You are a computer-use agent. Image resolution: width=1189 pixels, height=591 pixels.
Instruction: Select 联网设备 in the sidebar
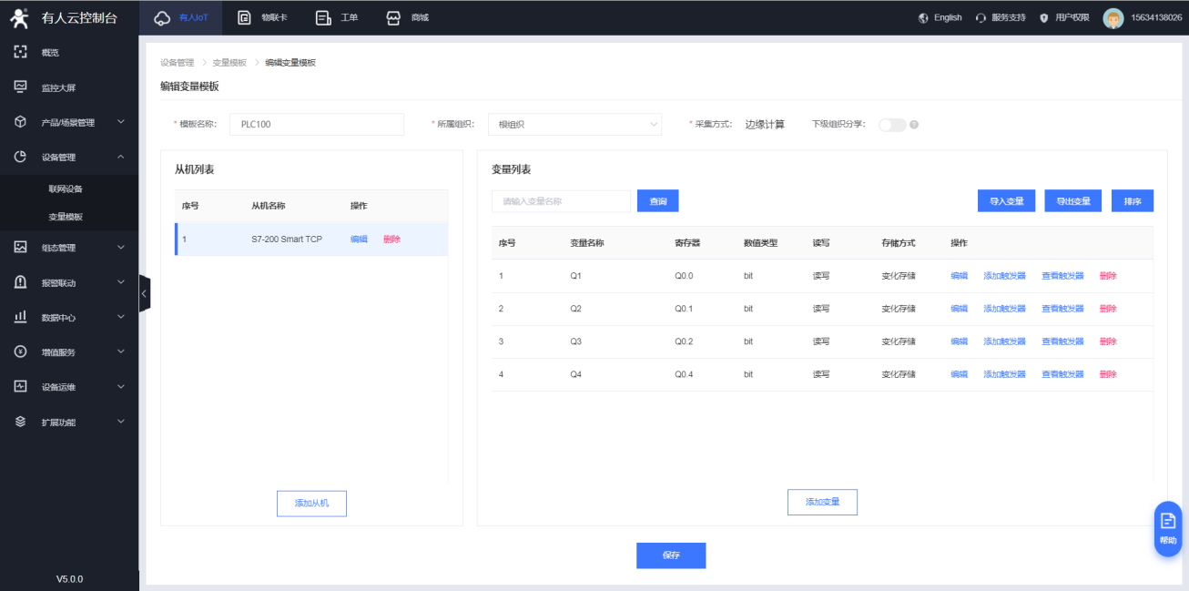click(x=66, y=189)
